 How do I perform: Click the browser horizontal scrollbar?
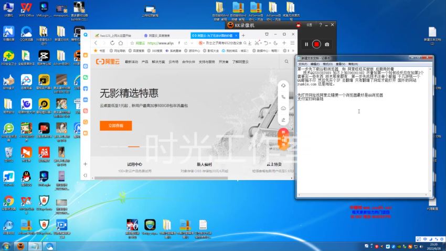(161, 178)
